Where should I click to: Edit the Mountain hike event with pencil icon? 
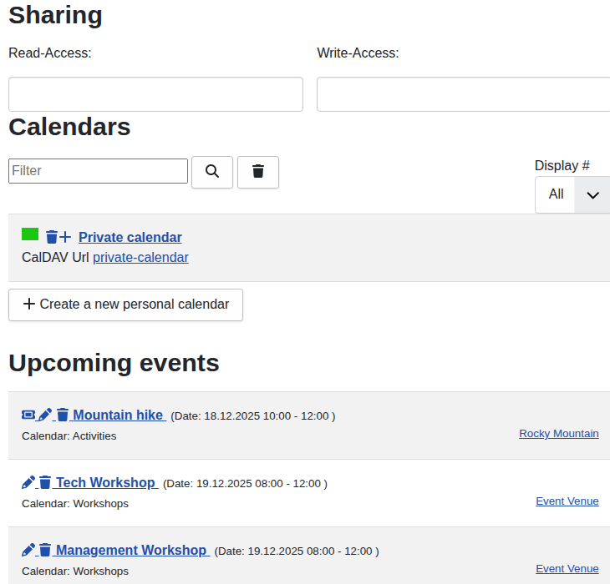pos(45,415)
